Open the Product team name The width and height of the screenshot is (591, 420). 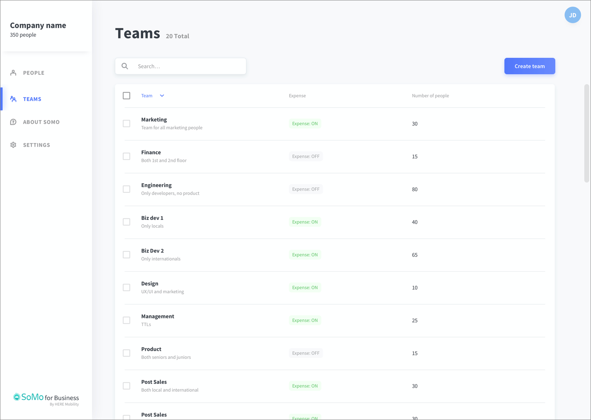(x=151, y=349)
